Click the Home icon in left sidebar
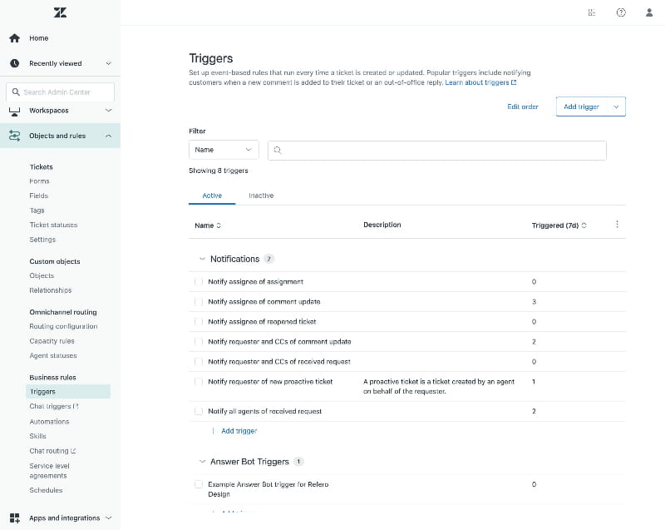This screenshot has width=665, height=530. click(13, 38)
